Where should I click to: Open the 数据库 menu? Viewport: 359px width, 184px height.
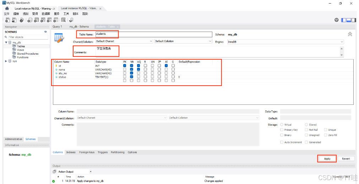[x=46, y=14]
